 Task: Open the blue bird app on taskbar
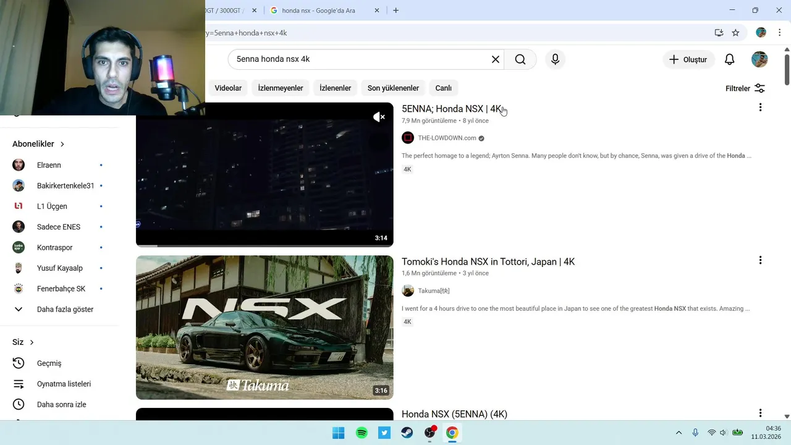pyautogui.click(x=384, y=433)
